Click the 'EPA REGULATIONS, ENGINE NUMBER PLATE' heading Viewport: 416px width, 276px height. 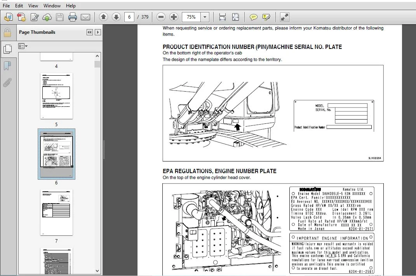219,171
